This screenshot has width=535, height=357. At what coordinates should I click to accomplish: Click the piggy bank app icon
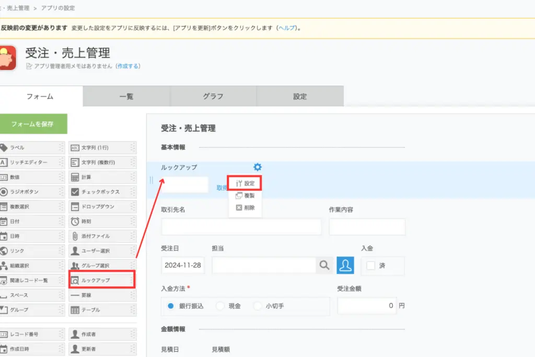[x=8, y=58]
